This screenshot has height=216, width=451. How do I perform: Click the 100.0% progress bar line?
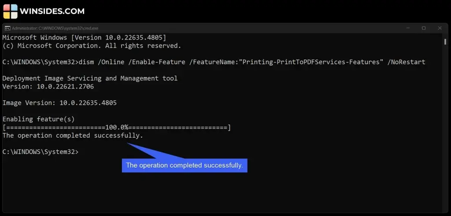116,128
